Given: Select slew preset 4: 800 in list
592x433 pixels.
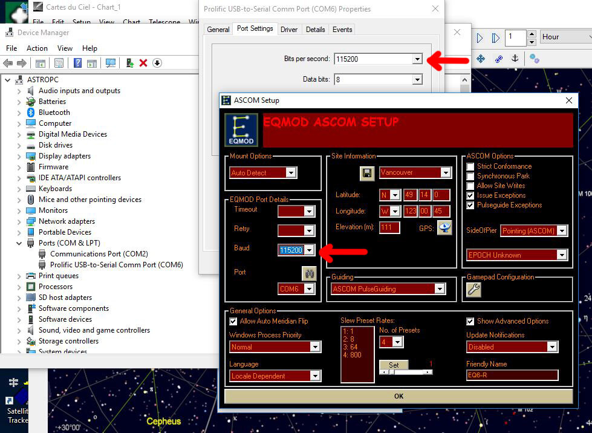Looking at the screenshot, I should click(352, 355).
